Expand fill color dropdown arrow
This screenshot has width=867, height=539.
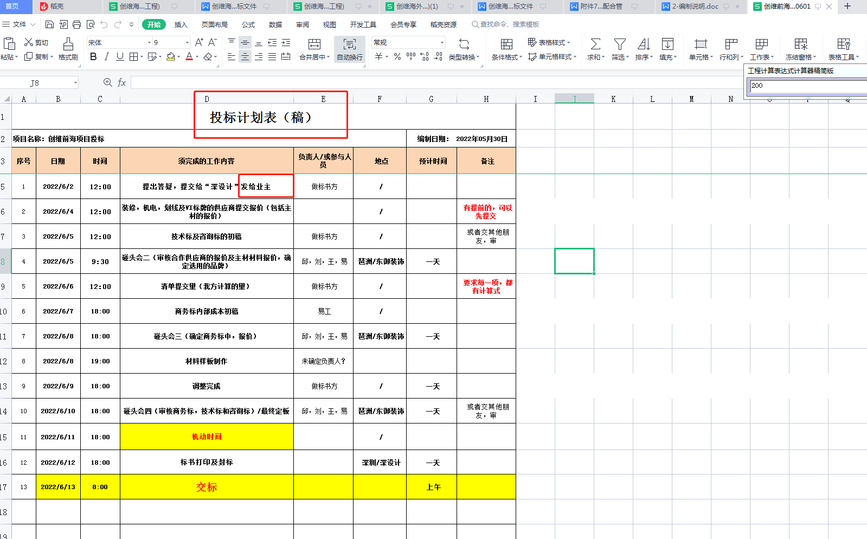click(x=179, y=56)
